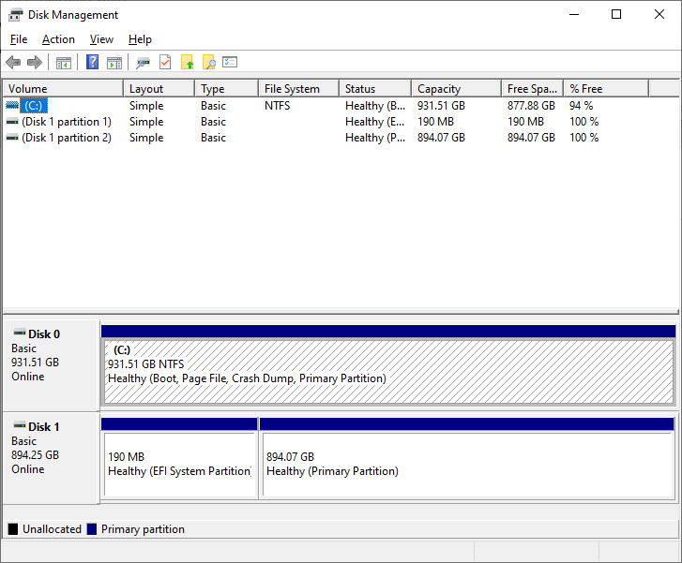Click the Connect/Refresh disk toolbar icon
This screenshot has width=682, height=563.
pyautogui.click(x=143, y=63)
